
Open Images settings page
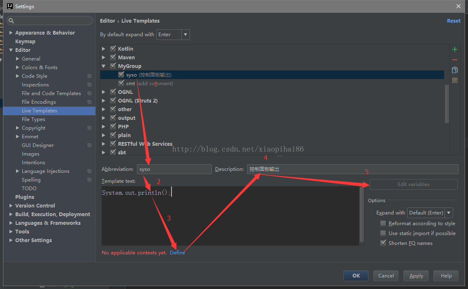30,154
